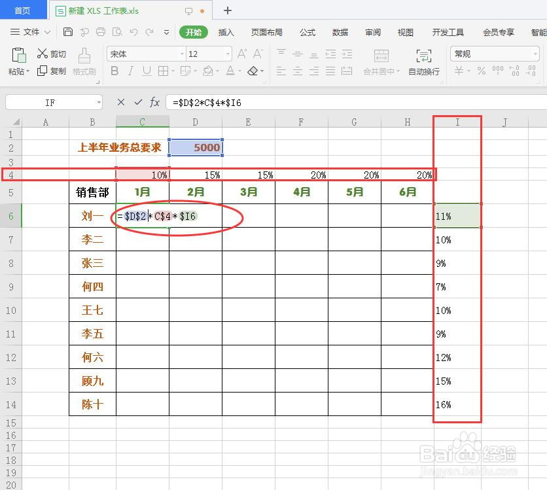
Task: Click the increase indent icon
Action: (x=347, y=54)
